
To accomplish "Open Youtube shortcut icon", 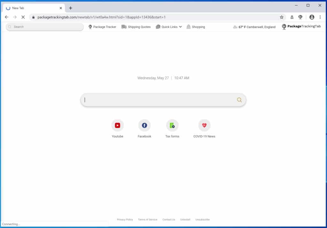I will (x=117, y=125).
